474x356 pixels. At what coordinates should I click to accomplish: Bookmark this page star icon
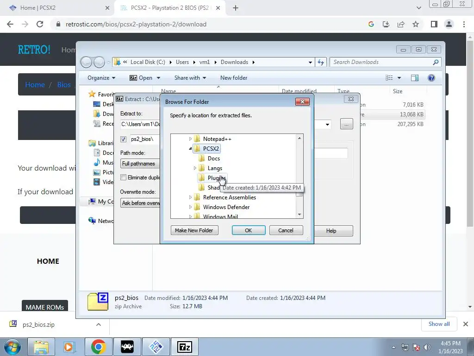(416, 24)
